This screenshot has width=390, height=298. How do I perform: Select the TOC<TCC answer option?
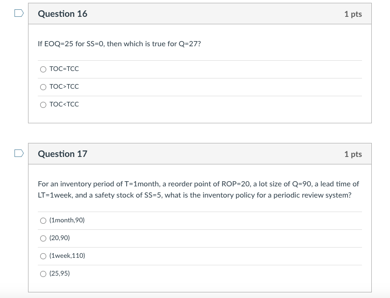(43, 104)
